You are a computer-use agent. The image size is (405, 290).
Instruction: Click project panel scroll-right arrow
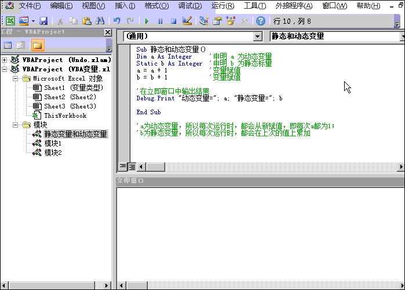point(107,285)
